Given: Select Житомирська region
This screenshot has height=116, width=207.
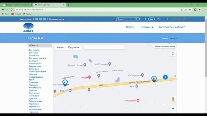Looking at the screenshot, I should click(x=35, y=63).
